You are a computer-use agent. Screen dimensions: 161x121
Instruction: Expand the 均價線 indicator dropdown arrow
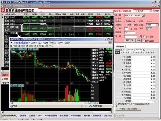(24, 49)
